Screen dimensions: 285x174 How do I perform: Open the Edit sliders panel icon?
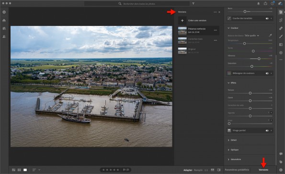click(x=281, y=12)
